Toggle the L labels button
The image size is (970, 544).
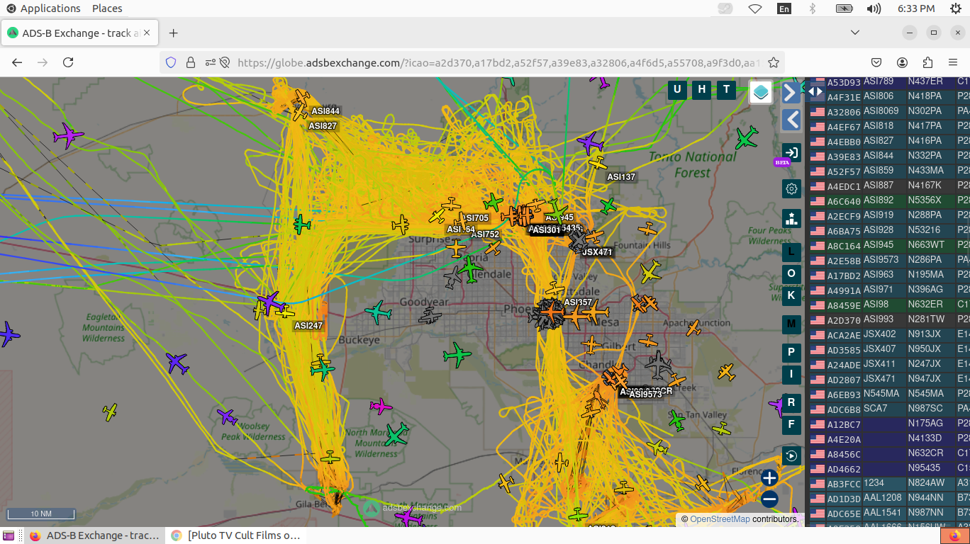click(791, 251)
